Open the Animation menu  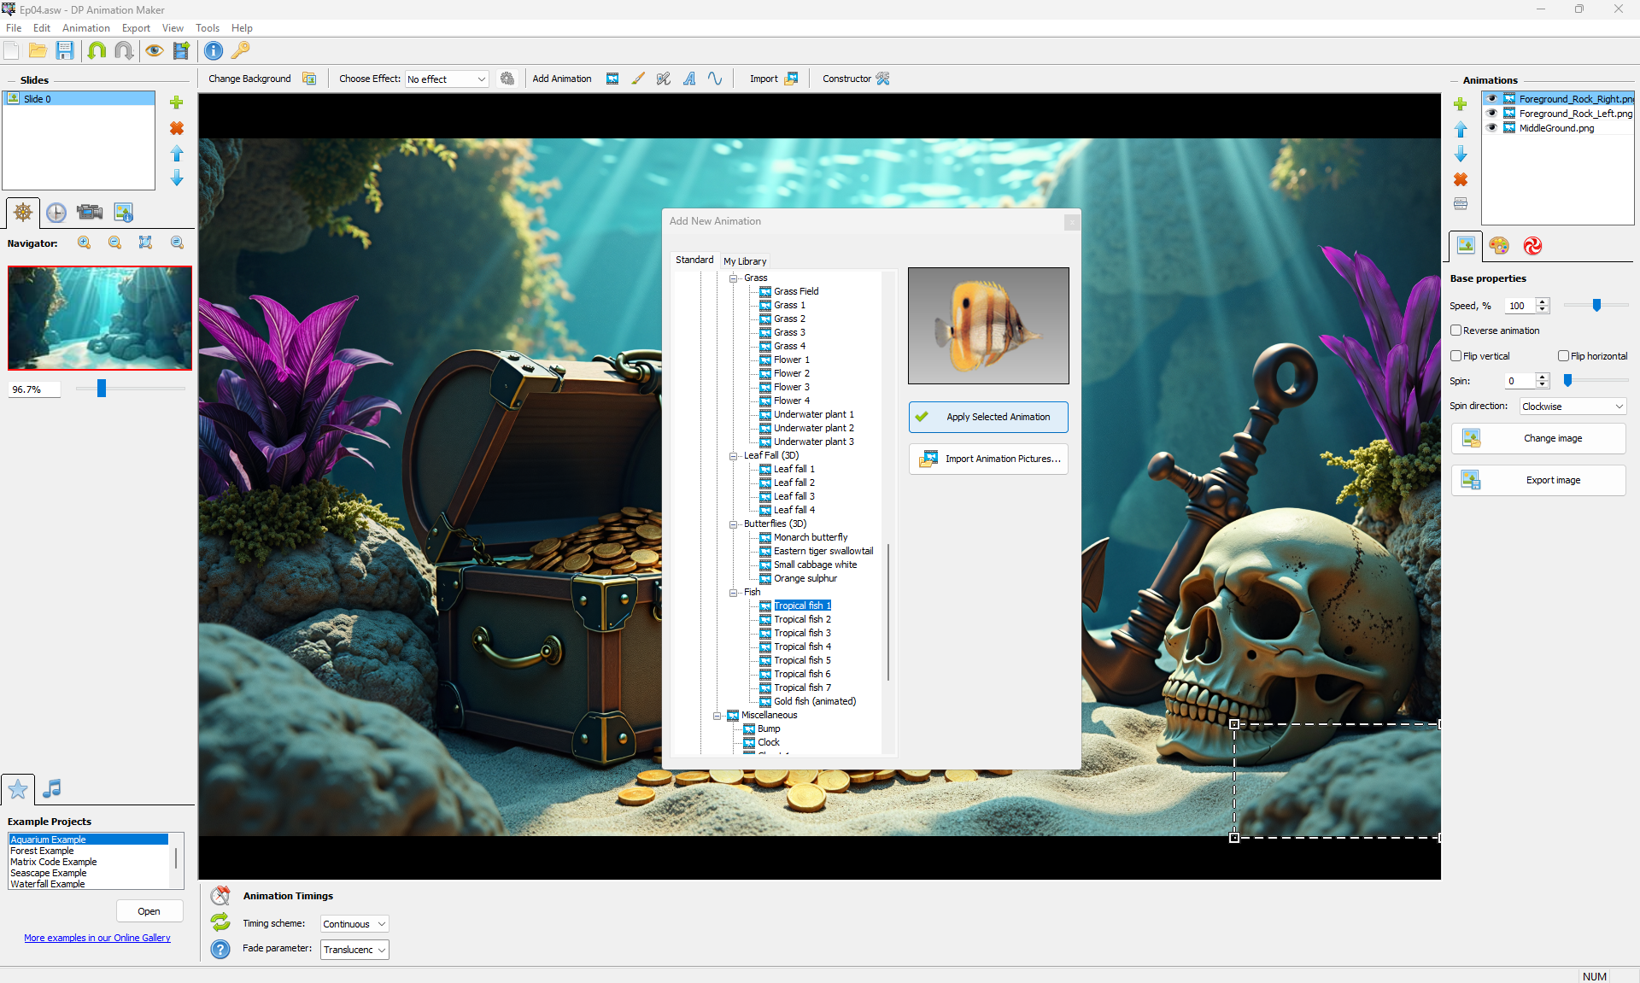(x=85, y=28)
